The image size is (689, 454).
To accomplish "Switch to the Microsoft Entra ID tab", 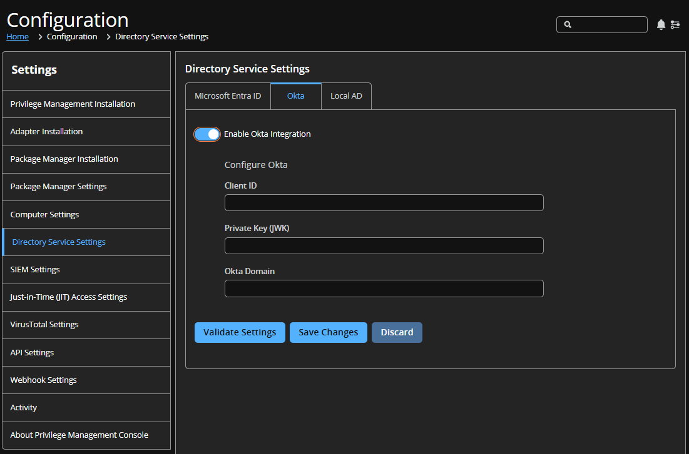I will [x=228, y=96].
